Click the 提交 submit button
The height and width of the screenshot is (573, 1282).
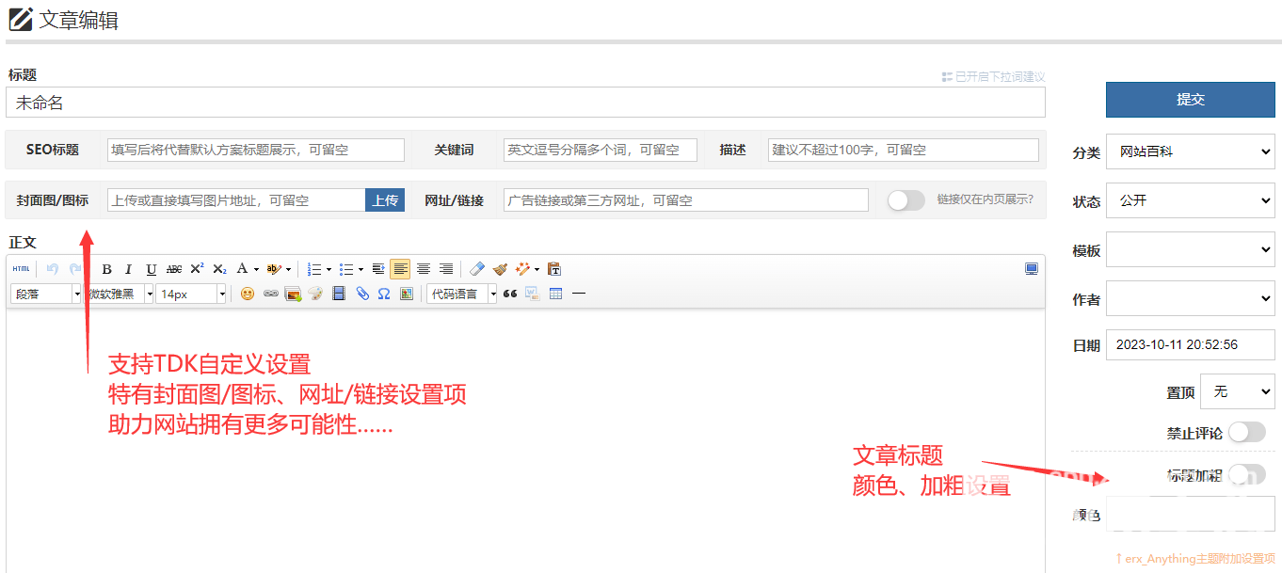coord(1190,99)
